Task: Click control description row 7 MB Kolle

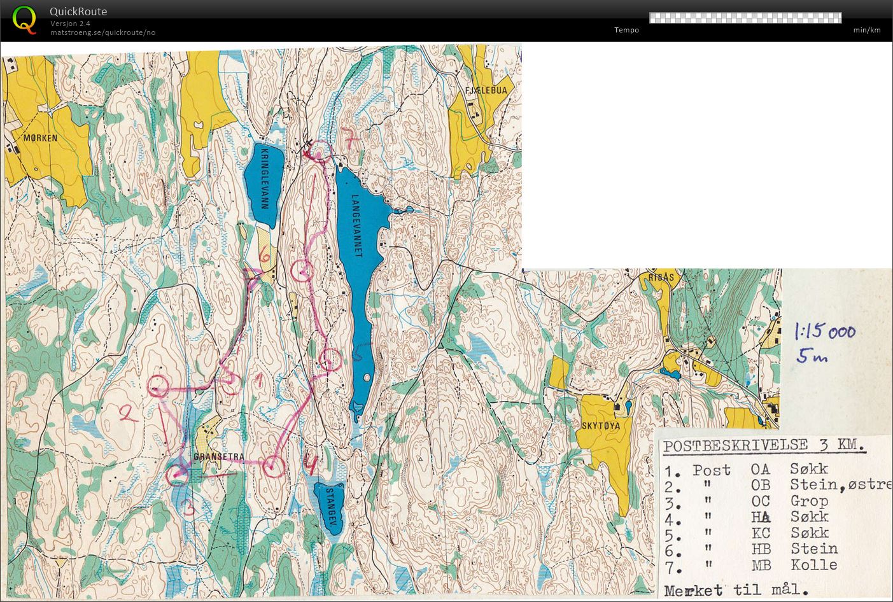Action: tap(751, 564)
